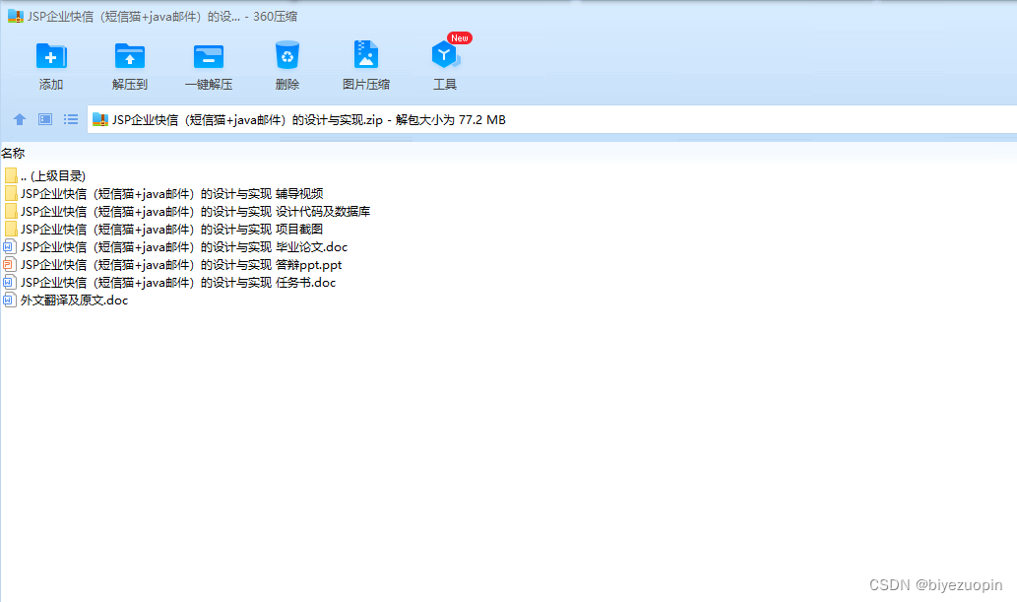1017x602 pixels.
Task: Select the 设计代码及数据库 folder
Action: click(195, 211)
